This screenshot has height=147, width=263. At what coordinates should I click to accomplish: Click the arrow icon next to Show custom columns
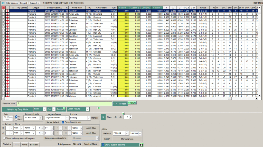coord(141,145)
